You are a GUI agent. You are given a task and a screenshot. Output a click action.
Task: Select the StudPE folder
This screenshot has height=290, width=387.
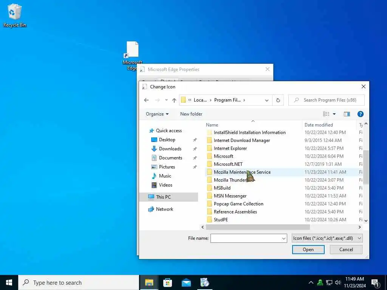coord(221,220)
